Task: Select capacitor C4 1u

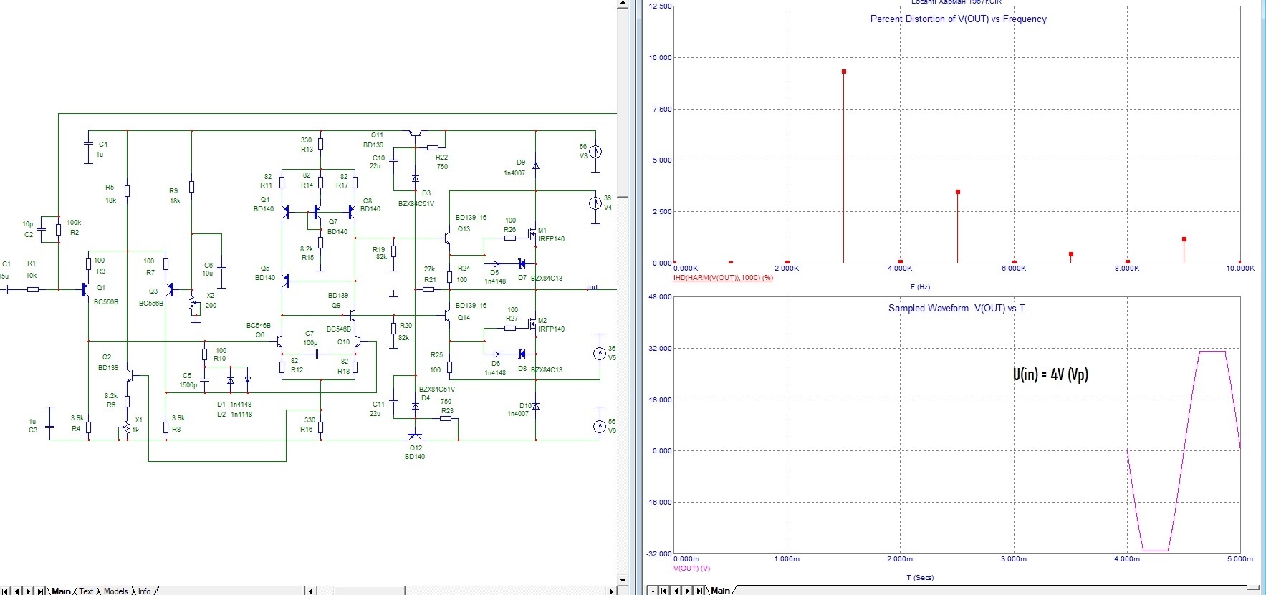Action: coord(88,145)
